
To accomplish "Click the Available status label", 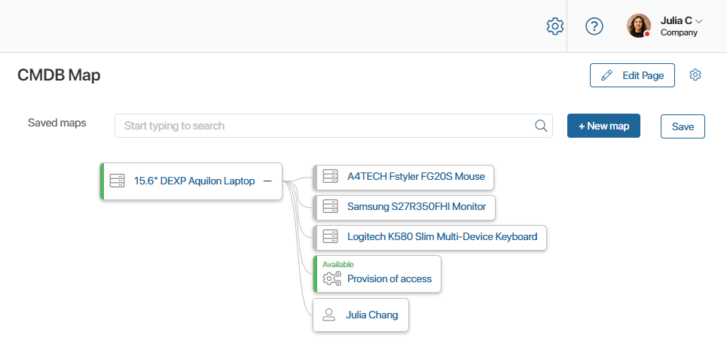I will 338,264.
